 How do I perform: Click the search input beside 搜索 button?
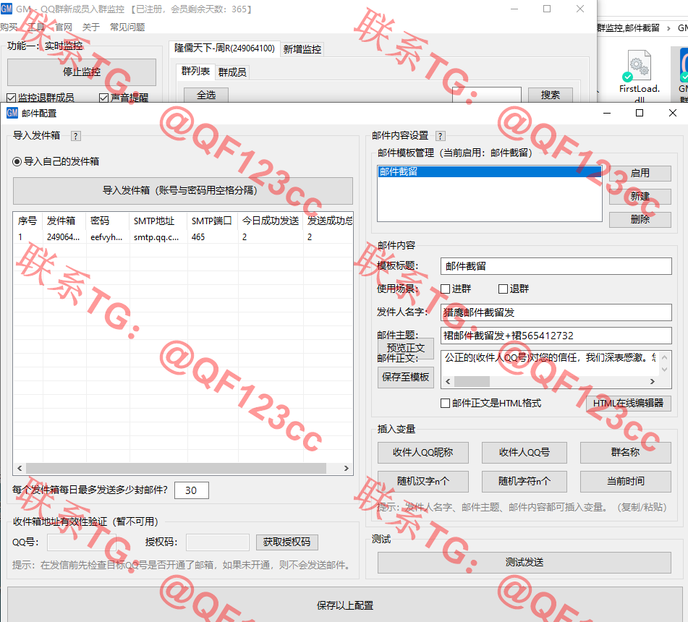(x=487, y=95)
